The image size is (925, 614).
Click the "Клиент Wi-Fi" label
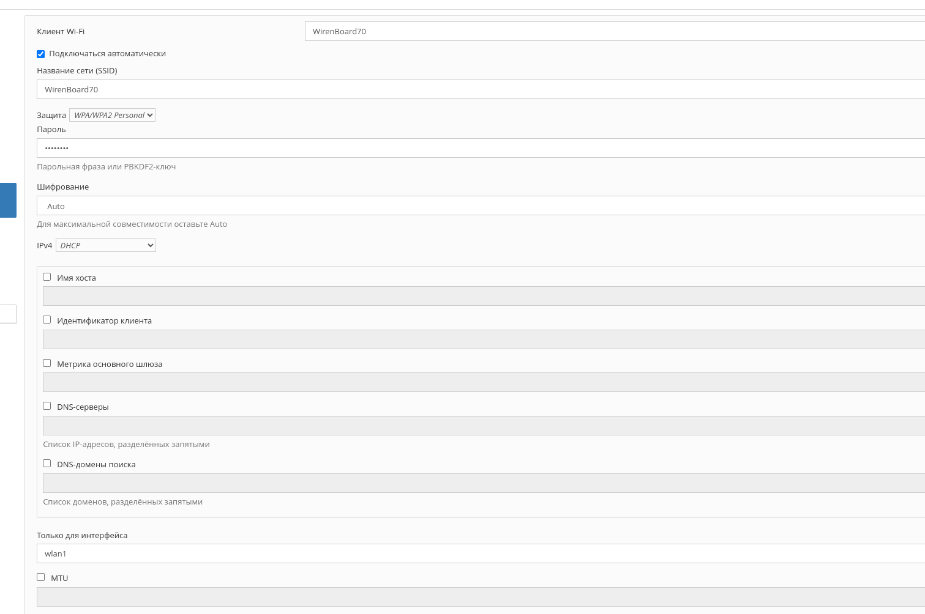tap(61, 31)
